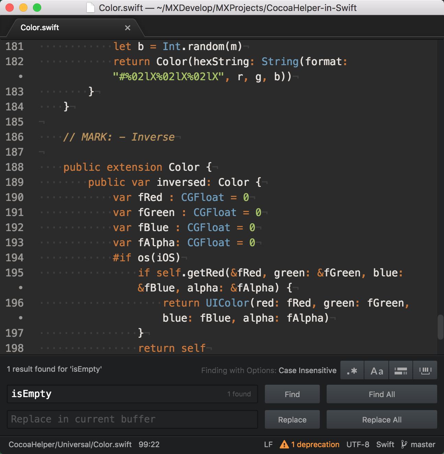444x454 pixels.
Task: Click the Replace All button
Action: [x=382, y=420]
